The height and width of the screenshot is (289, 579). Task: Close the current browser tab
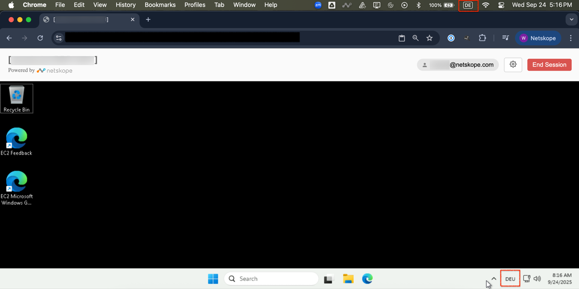[x=133, y=19]
